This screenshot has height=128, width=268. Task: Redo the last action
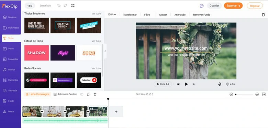pyautogui.click(x=65, y=6)
